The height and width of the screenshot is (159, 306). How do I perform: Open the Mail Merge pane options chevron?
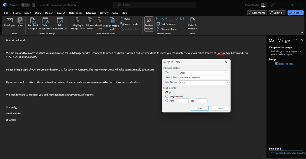[295, 40]
